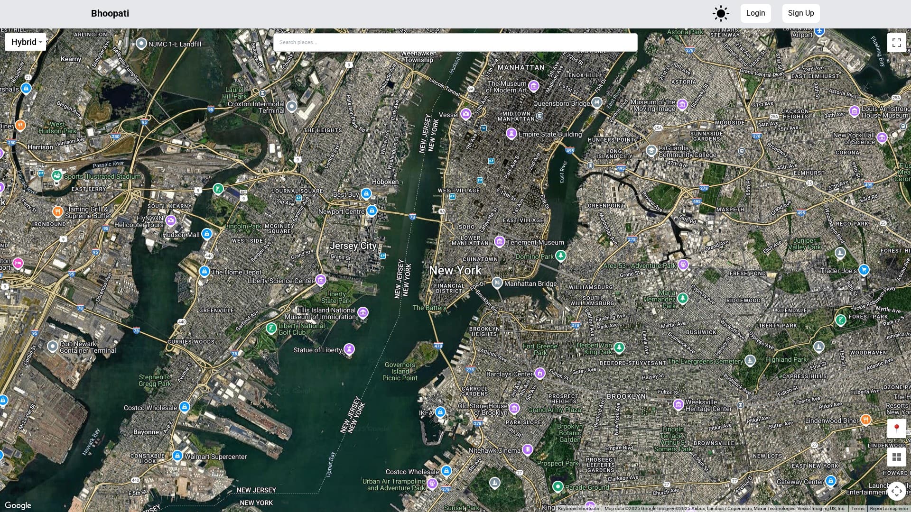This screenshot has height=512, width=911.
Task: Click the Domino Park green marker
Action: (x=561, y=256)
